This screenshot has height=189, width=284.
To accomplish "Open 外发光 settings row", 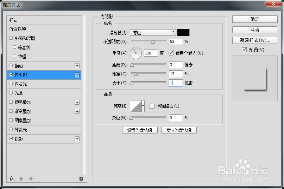I will point(44,130).
